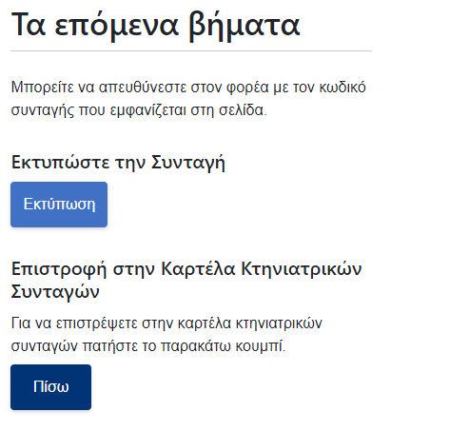The height and width of the screenshot is (431, 450).
Task: Click the paragraph starting with Για να επιστρέψετε
Action: (166, 335)
